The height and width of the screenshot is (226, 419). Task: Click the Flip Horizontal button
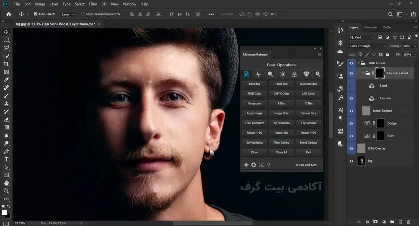tap(282, 123)
